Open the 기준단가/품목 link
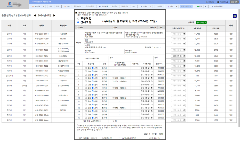240x142 pixels. (x=89, y=6)
